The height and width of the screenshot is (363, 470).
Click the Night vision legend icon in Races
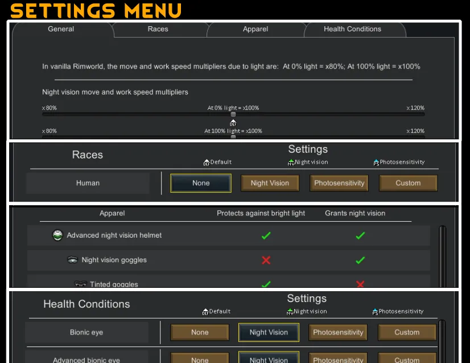(x=291, y=162)
